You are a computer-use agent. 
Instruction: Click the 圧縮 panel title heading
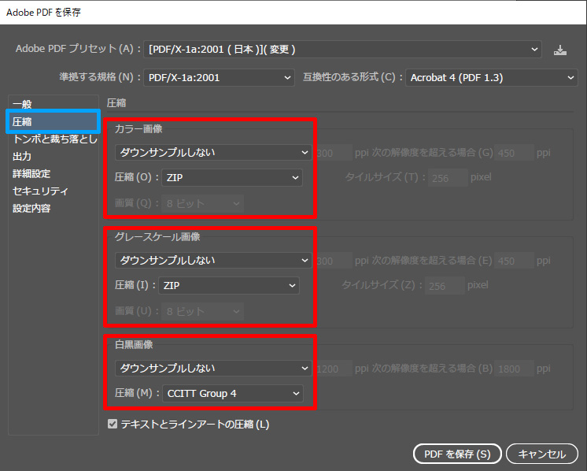[116, 103]
